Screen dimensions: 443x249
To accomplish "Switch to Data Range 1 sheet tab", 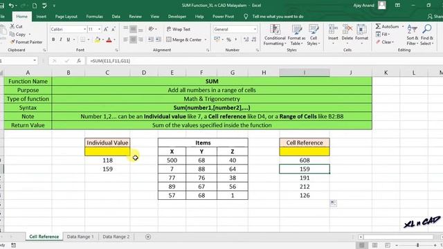I will 80,237.
